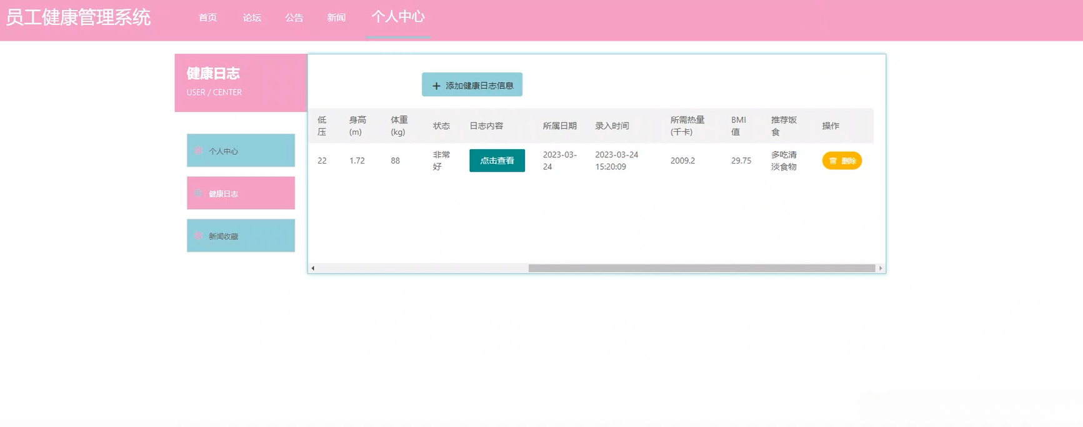Click the 日志内容 column header
The image size is (1083, 427).
[486, 125]
